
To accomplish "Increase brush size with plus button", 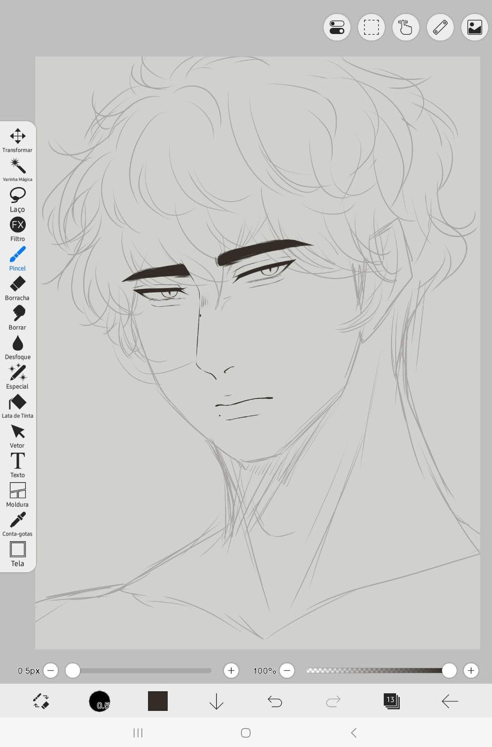I will pyautogui.click(x=231, y=670).
